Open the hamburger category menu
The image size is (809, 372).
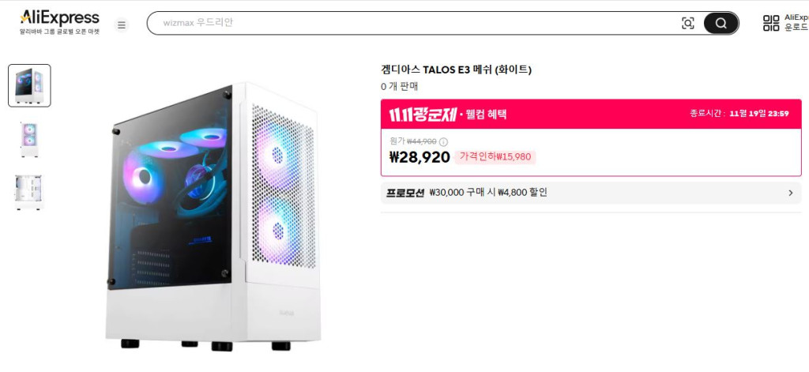tap(121, 24)
